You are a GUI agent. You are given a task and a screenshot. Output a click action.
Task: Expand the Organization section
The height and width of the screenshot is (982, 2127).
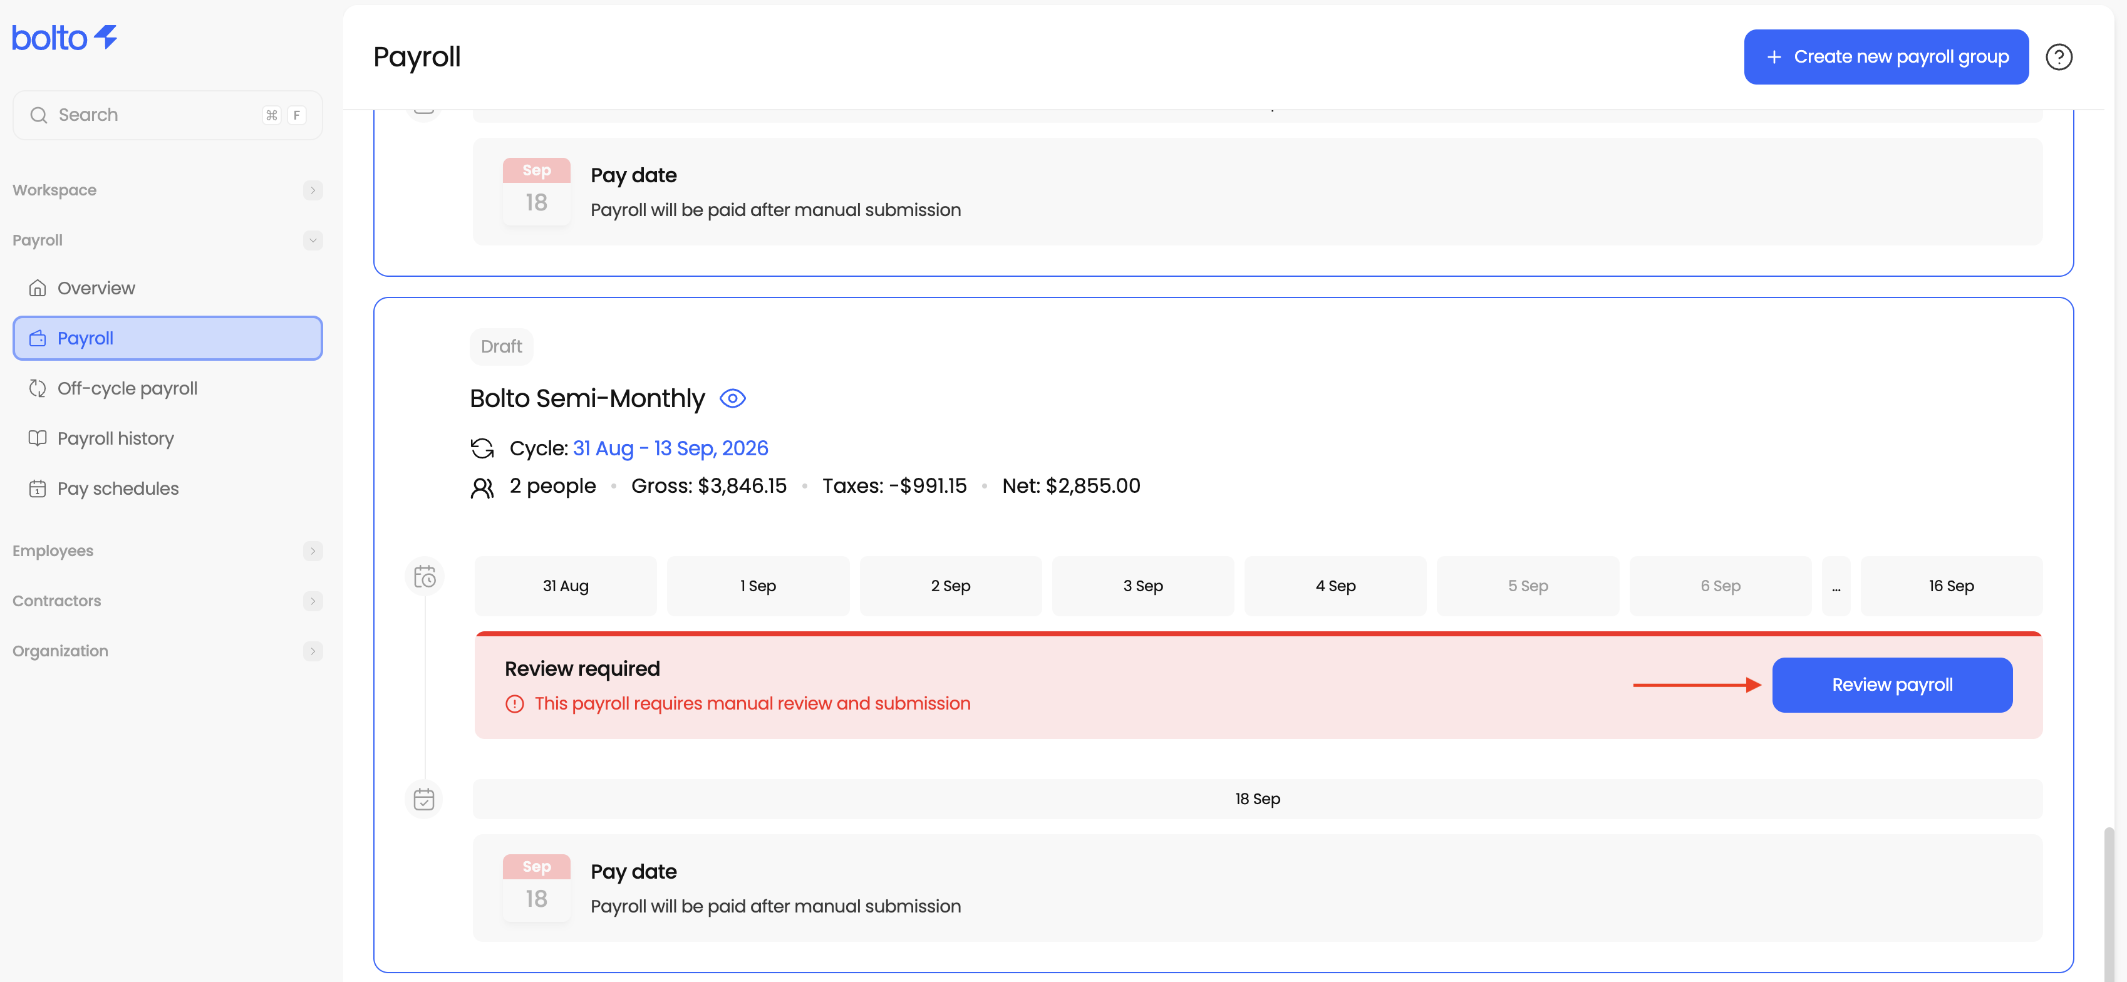coord(312,651)
